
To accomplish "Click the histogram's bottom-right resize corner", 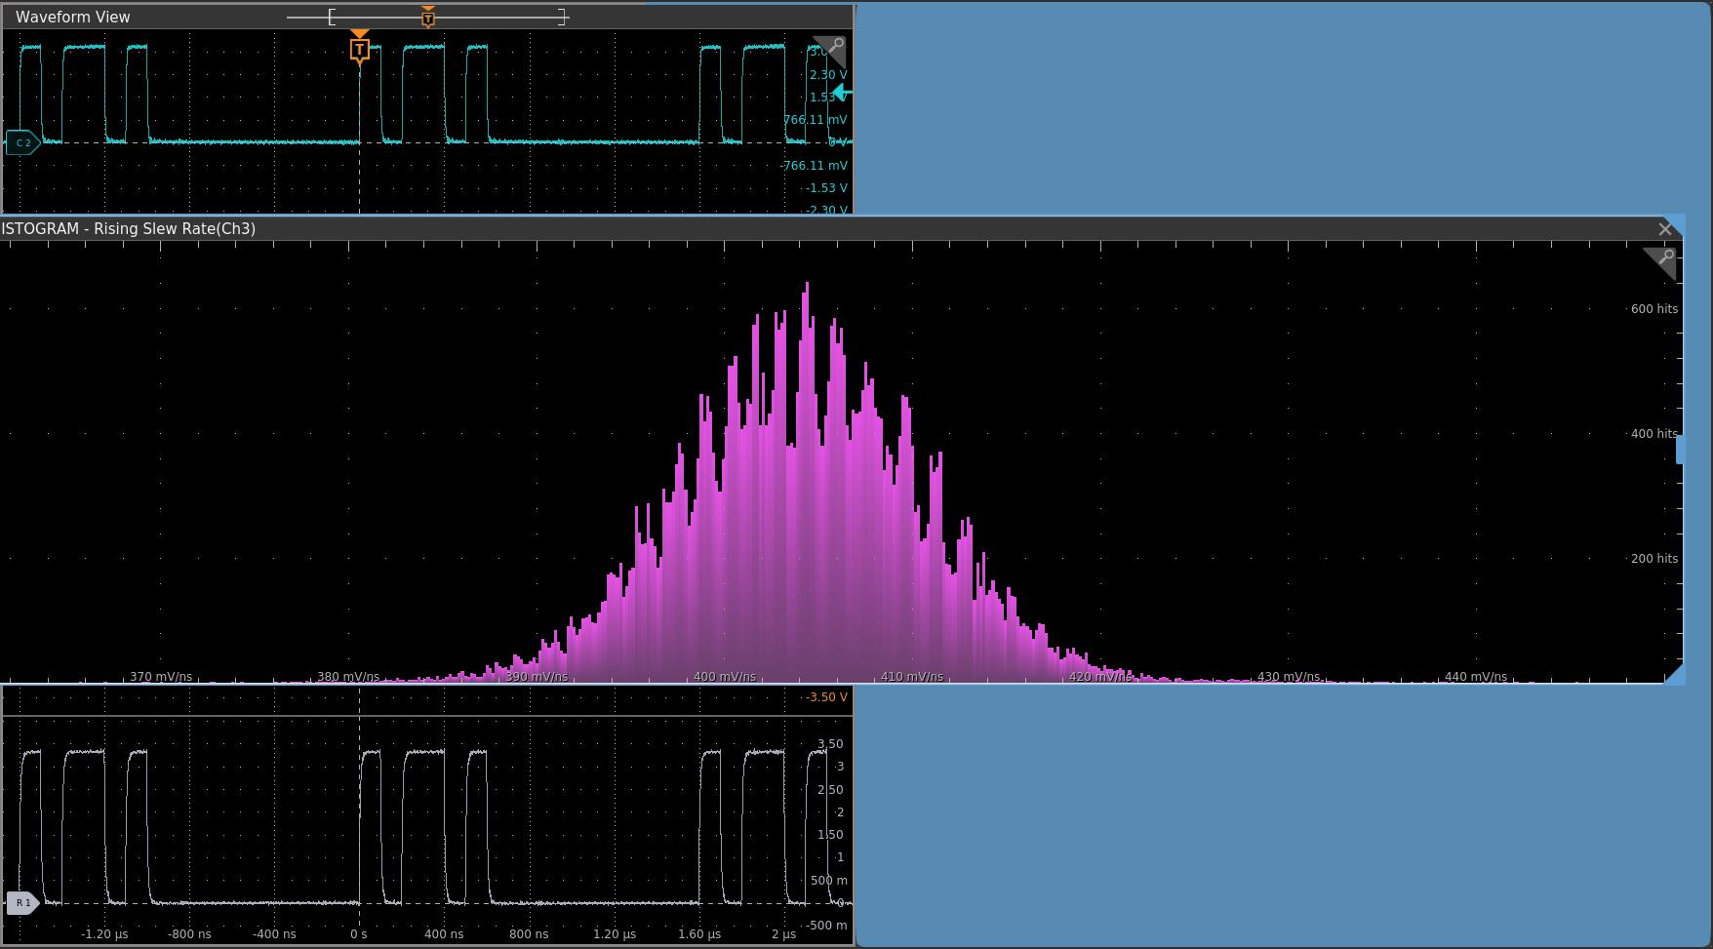I will tap(1674, 674).
